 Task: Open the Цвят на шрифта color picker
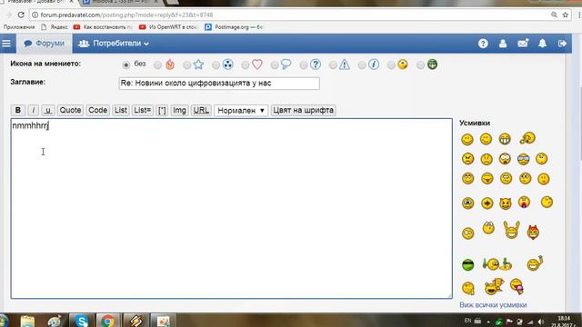(303, 110)
